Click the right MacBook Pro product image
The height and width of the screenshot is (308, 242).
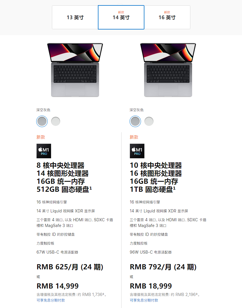click(x=168, y=70)
